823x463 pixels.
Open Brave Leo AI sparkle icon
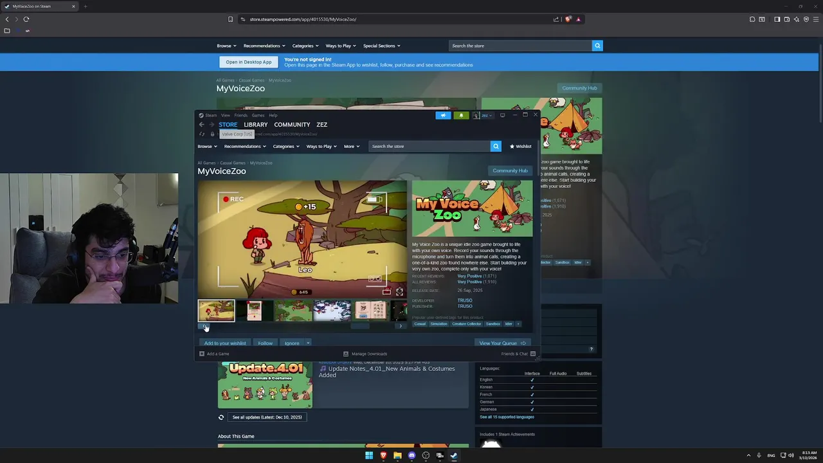coord(796,19)
